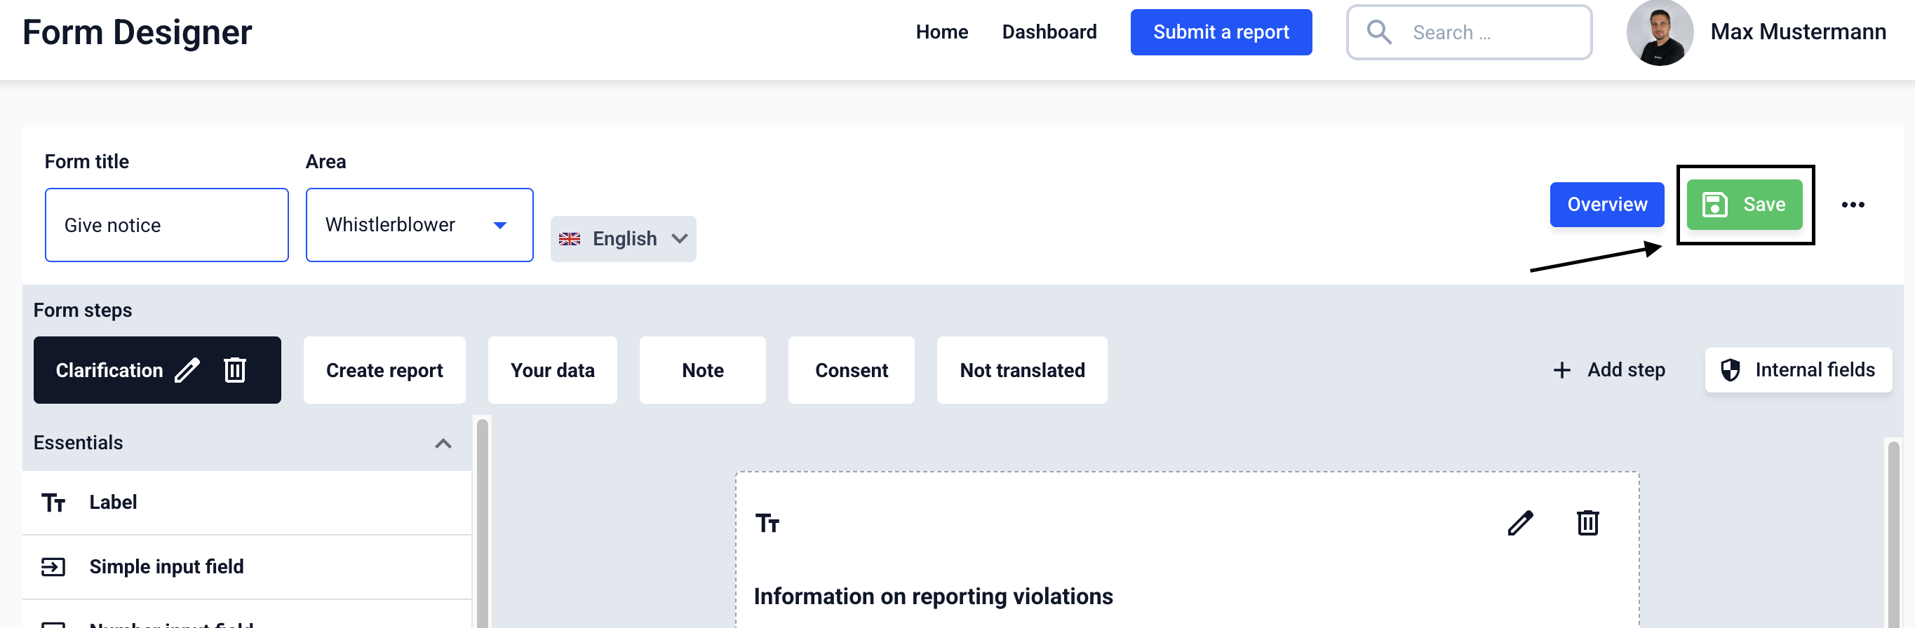Click the floppy disk icon on Save
This screenshot has height=628, width=1915.
(x=1715, y=205)
